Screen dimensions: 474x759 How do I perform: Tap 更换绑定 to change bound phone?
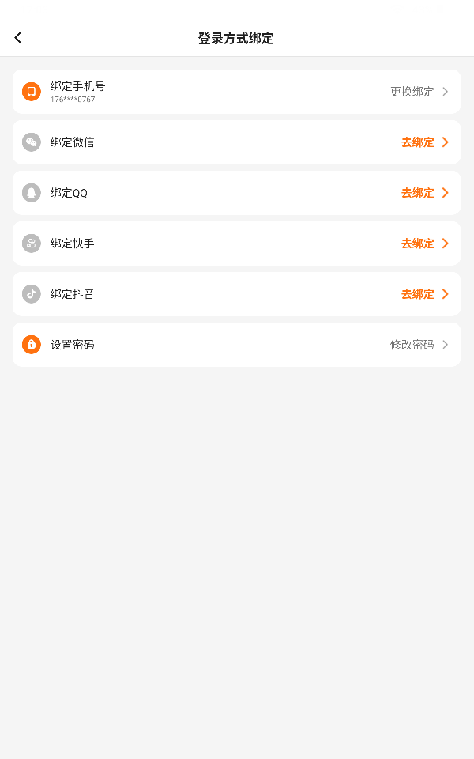point(412,92)
